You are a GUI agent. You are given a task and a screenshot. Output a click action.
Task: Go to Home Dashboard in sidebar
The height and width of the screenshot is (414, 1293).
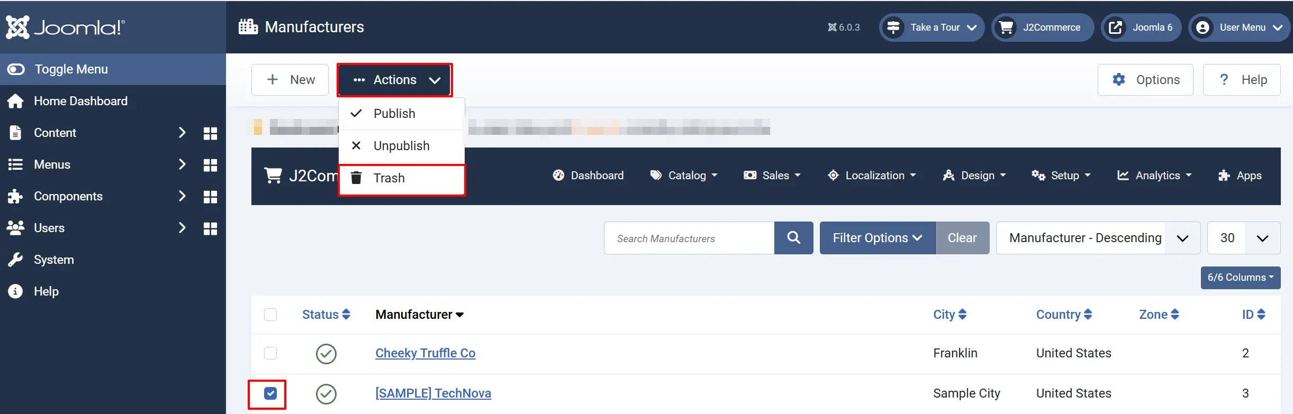coord(113,101)
